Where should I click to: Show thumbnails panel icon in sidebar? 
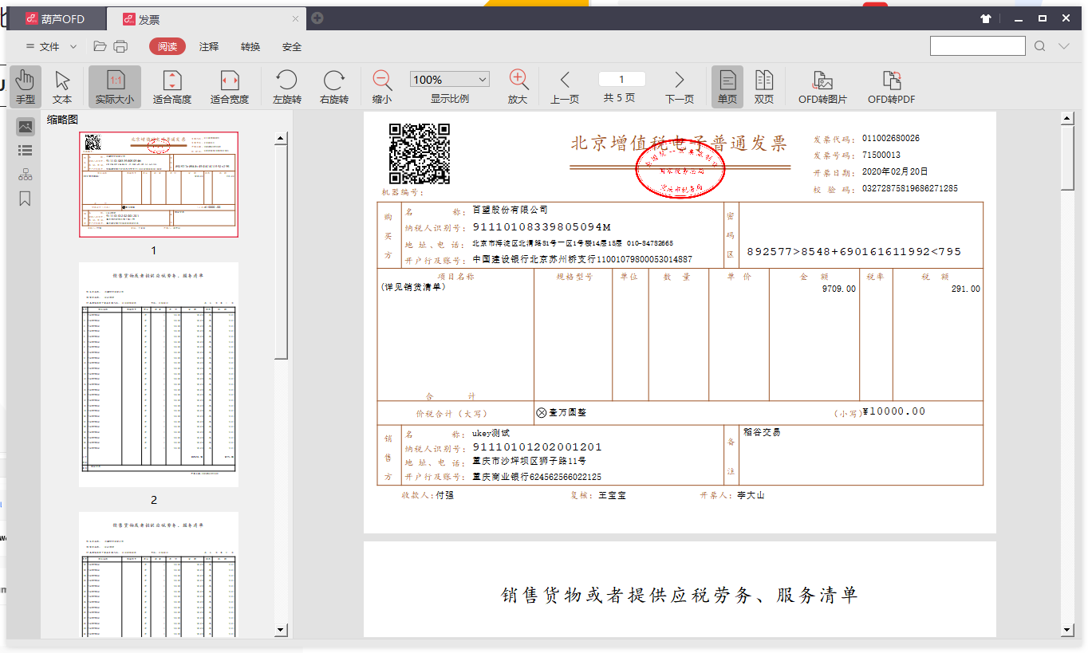tap(26, 127)
